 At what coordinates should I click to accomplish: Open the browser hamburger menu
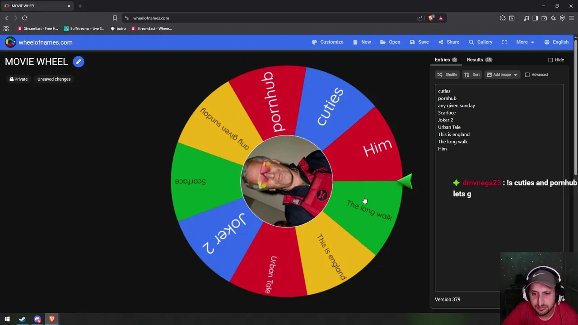[x=571, y=18]
